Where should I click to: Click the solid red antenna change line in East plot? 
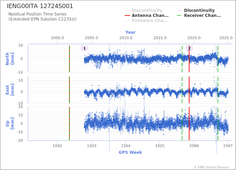[x=189, y=90]
